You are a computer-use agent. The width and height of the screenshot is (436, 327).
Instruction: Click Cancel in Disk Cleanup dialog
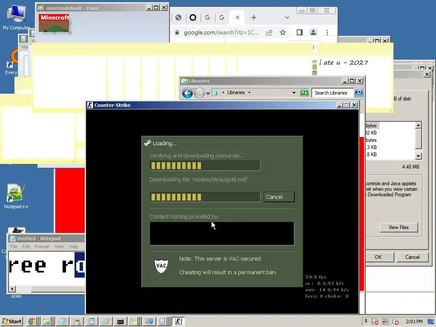click(412, 257)
